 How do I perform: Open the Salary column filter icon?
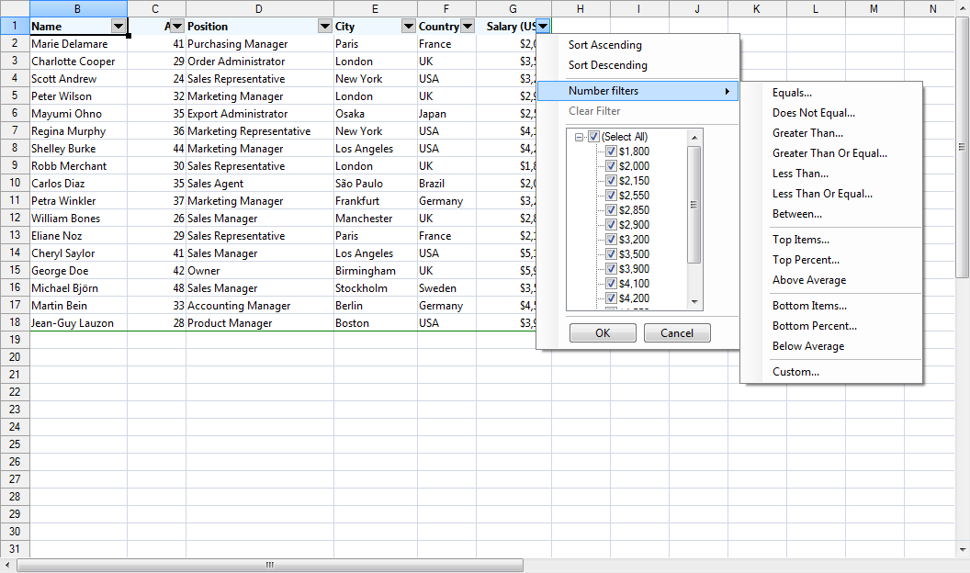[x=543, y=26]
